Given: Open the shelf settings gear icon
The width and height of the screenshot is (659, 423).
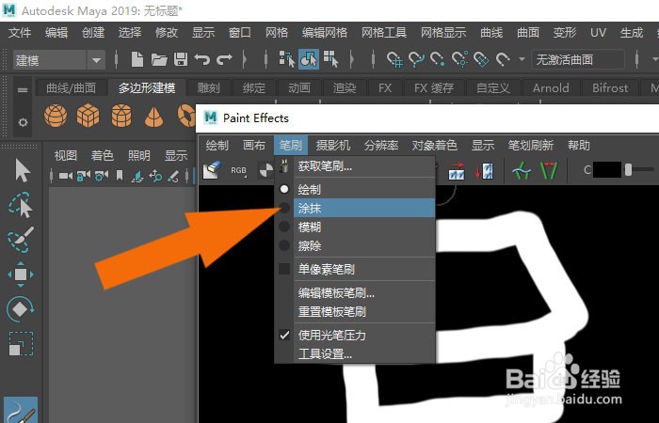Looking at the screenshot, I should tap(23, 122).
